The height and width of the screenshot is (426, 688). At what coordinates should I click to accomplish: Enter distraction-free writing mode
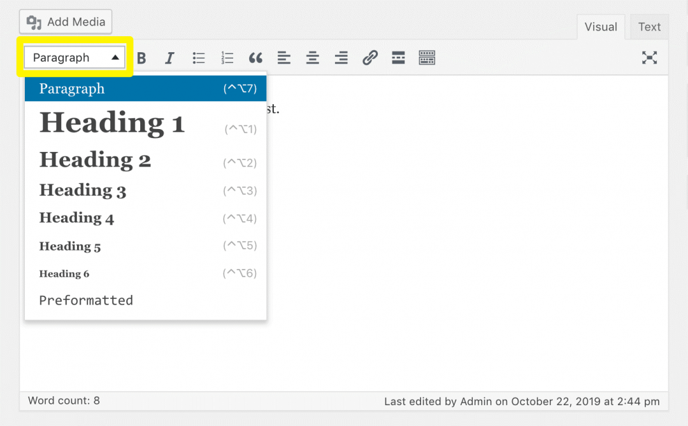point(649,57)
